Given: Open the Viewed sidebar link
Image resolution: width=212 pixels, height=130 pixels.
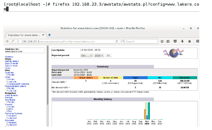Looking at the screenshot, I should tap(9, 104).
